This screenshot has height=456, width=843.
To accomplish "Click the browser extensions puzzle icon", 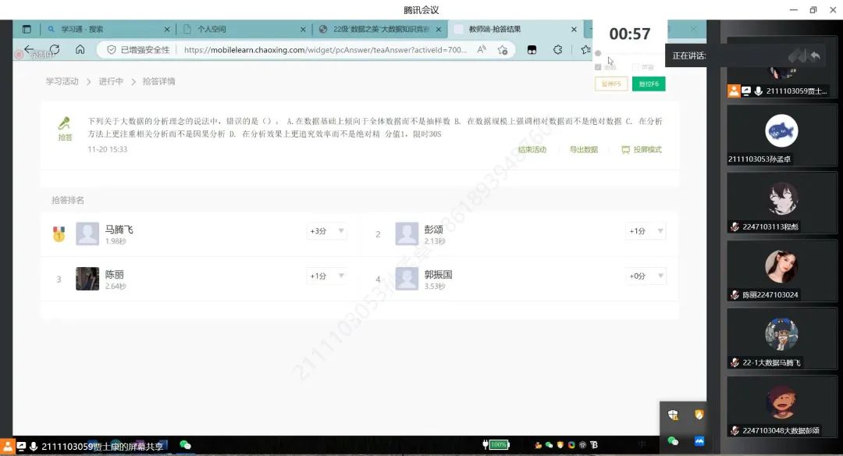I will tap(557, 49).
